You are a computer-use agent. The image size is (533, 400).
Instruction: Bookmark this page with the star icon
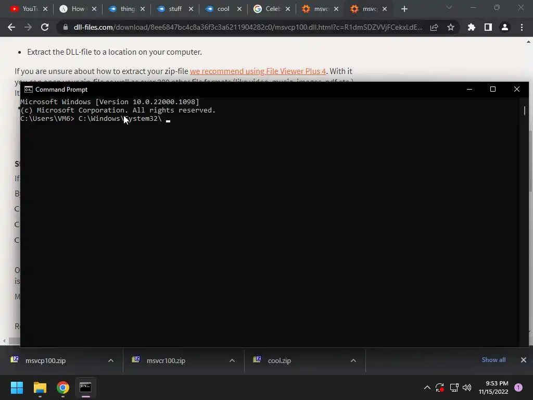pyautogui.click(x=450, y=27)
